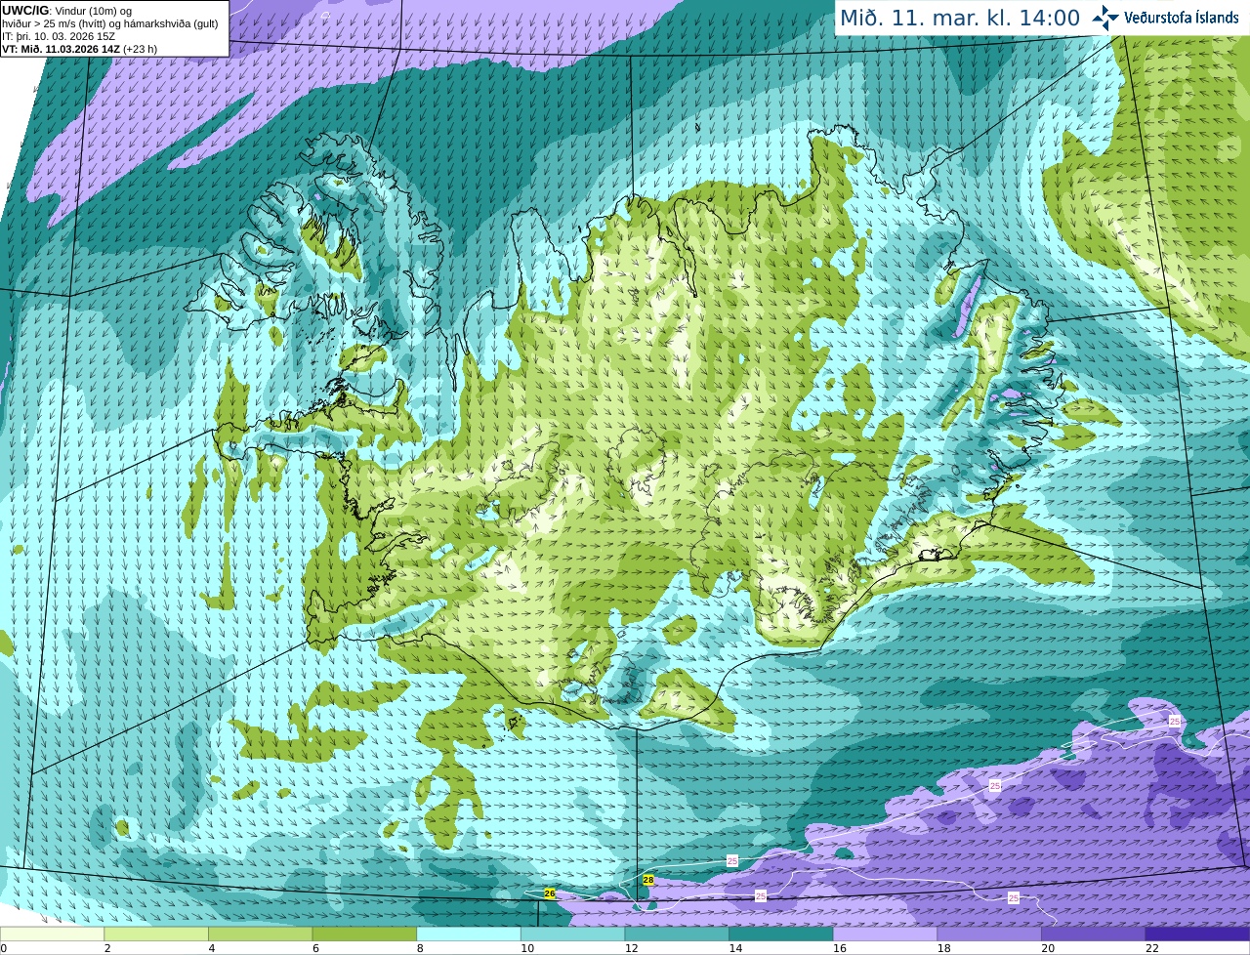Click scale tick label '10'

point(527,948)
